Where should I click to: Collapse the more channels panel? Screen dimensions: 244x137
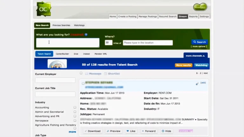(195, 56)
